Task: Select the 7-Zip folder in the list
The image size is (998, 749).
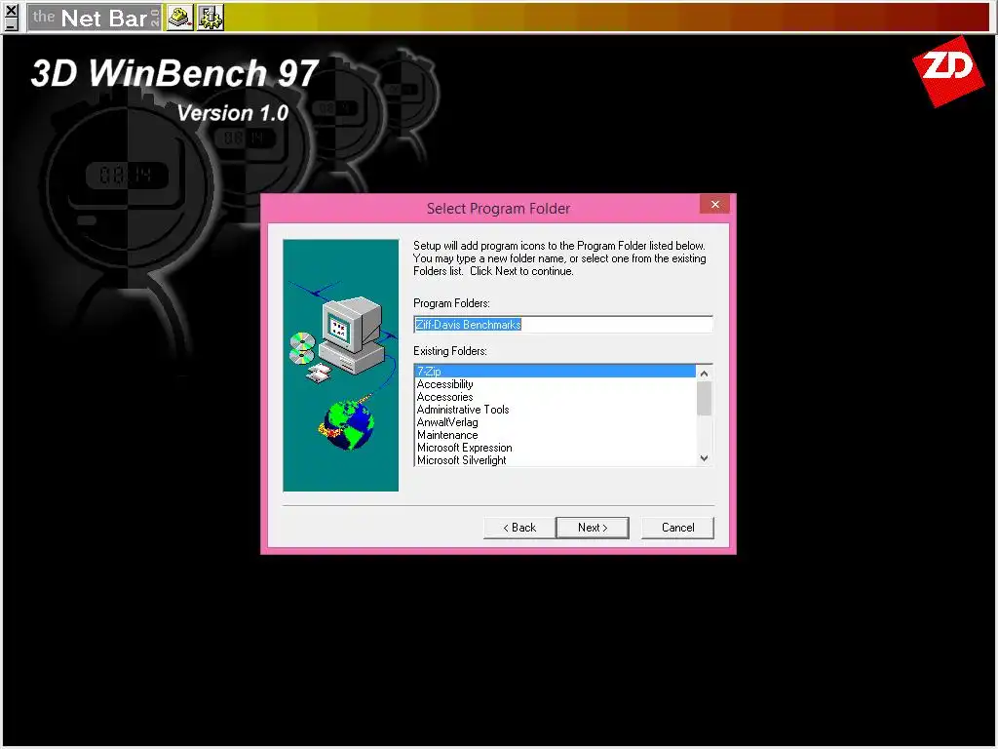Action: click(555, 372)
